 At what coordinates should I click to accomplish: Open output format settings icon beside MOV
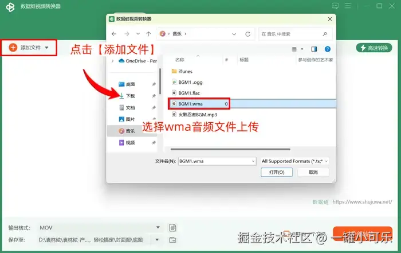(x=172, y=227)
